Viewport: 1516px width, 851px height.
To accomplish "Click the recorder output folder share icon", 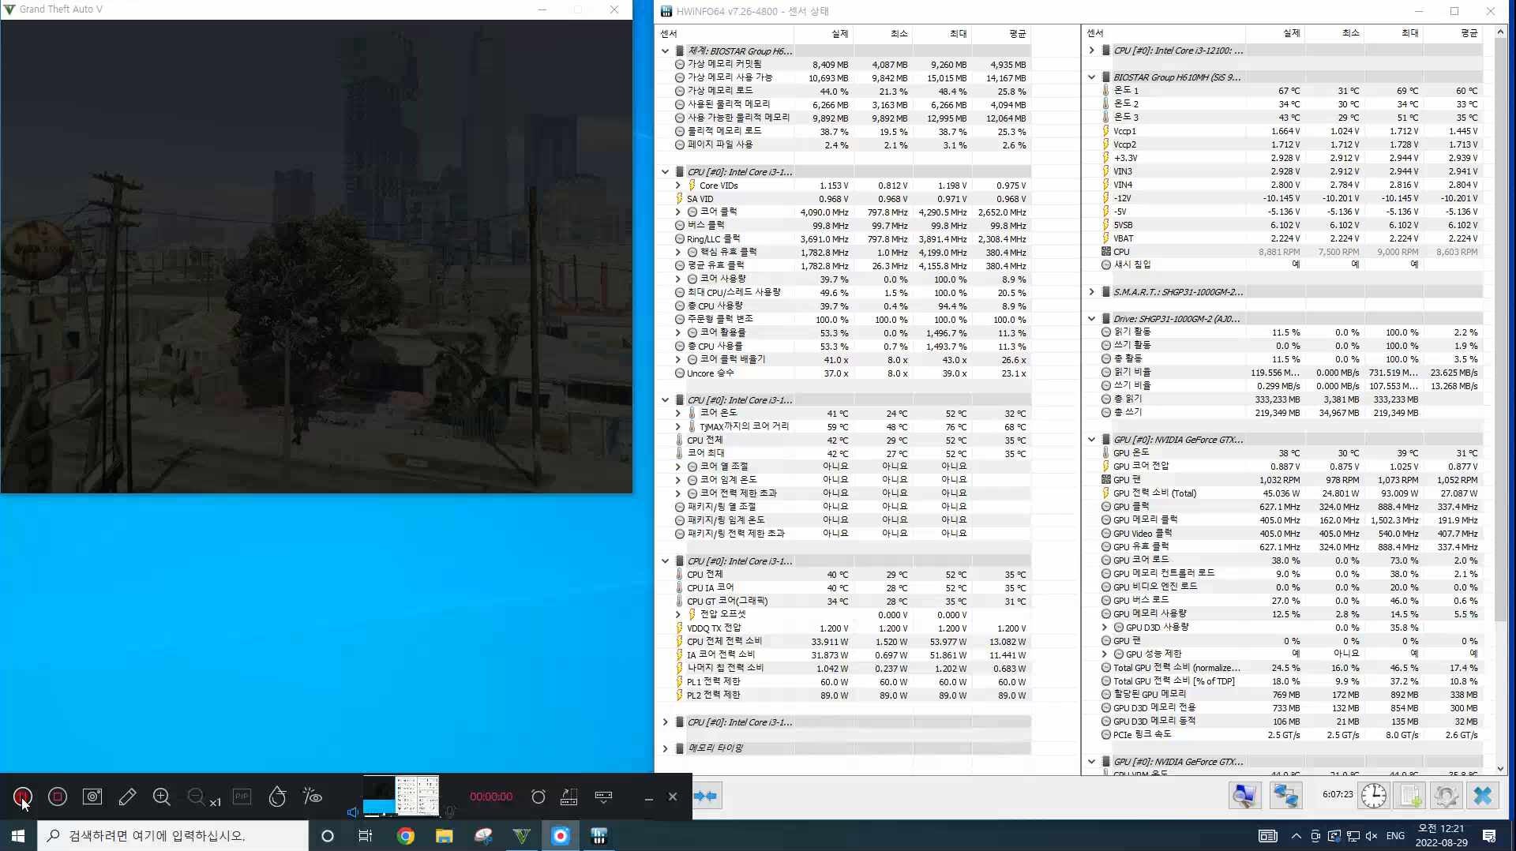I will point(568,797).
